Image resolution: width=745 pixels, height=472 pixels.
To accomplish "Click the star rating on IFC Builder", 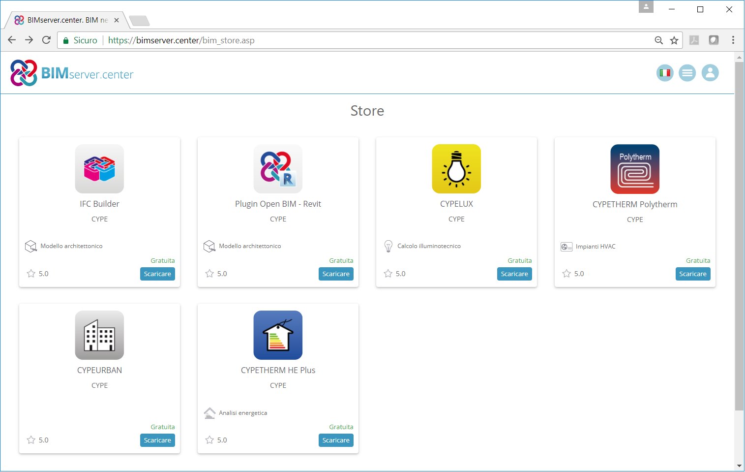I will click(x=31, y=274).
